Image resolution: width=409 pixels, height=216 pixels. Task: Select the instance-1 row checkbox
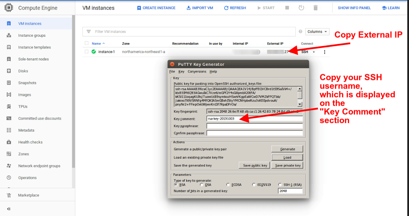click(x=87, y=52)
